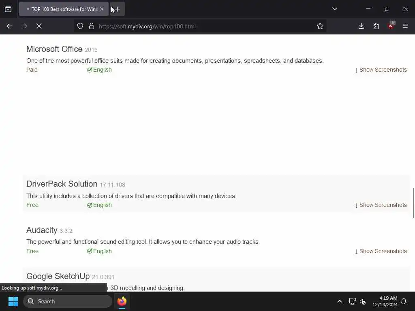
Task: Open the Audacity title link
Action: point(42,230)
